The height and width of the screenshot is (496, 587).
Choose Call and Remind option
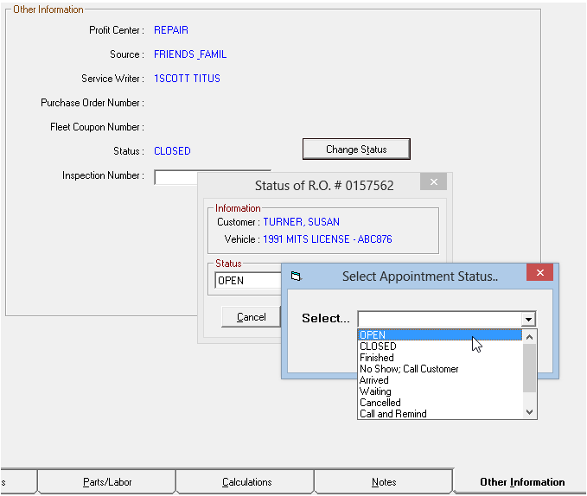coord(393,414)
